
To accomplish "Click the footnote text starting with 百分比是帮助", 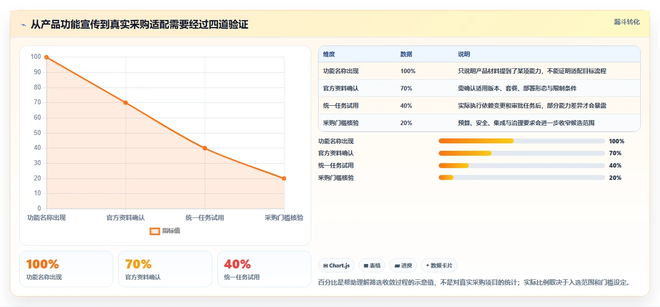I will (x=474, y=283).
